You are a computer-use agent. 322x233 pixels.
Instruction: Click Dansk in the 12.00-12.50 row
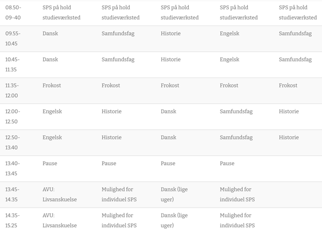pyautogui.click(x=168, y=111)
